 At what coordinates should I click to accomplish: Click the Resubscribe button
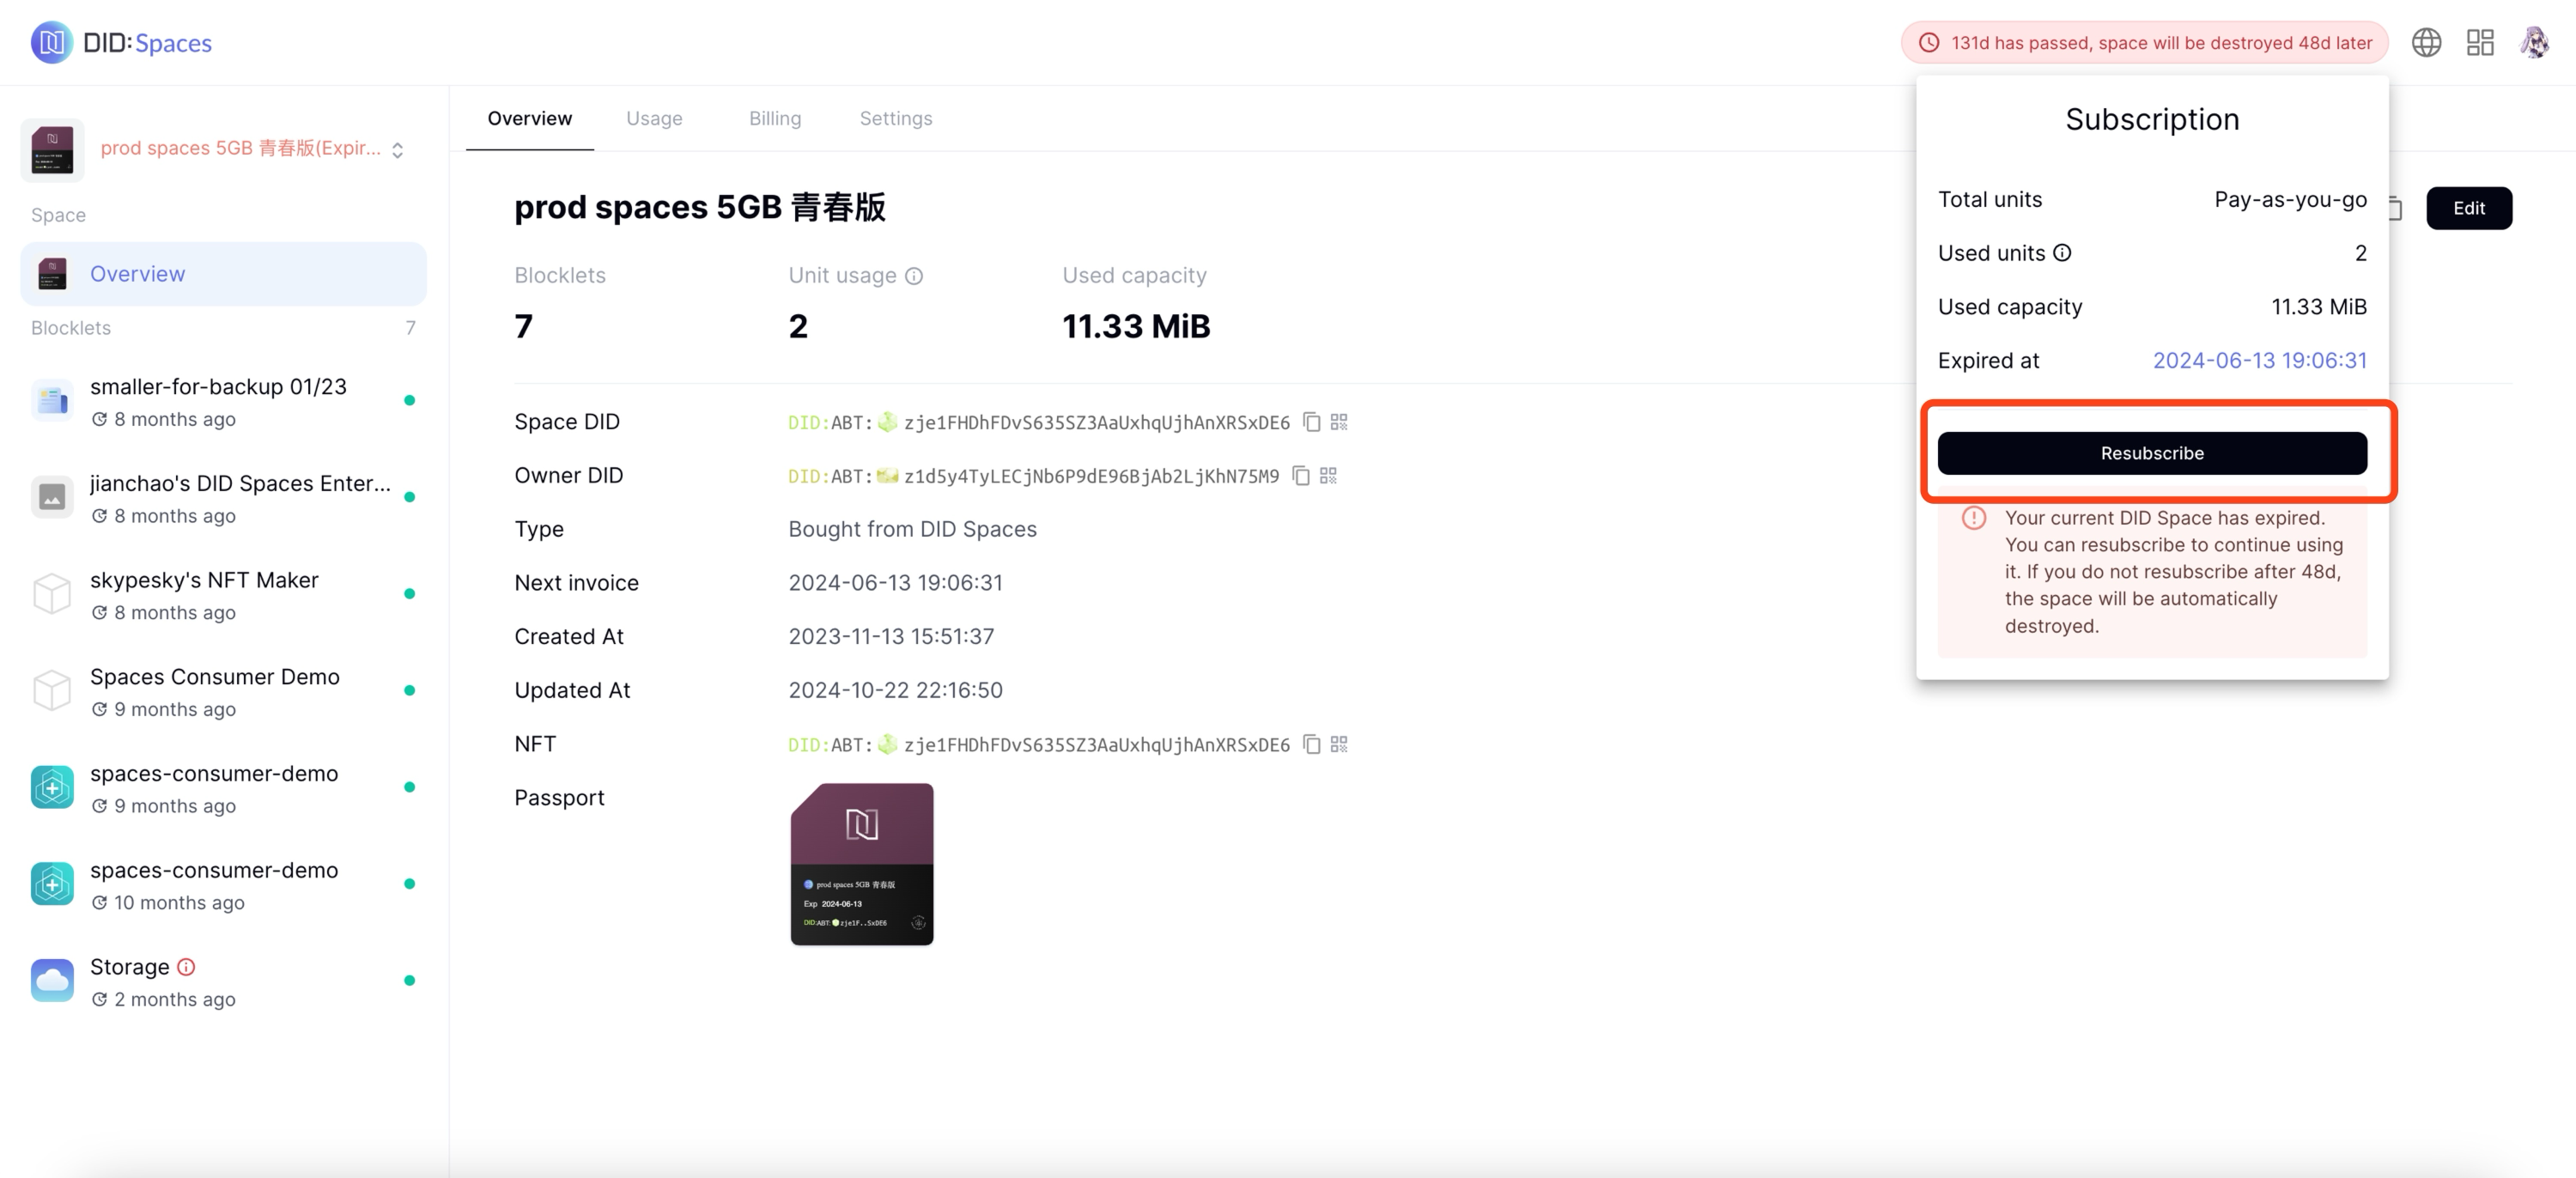pos(2152,453)
